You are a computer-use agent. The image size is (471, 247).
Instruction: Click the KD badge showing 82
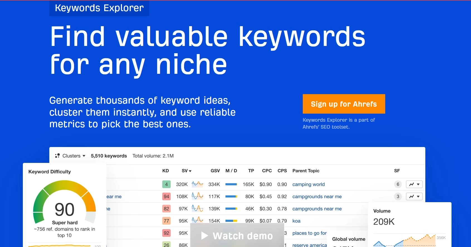166,209
